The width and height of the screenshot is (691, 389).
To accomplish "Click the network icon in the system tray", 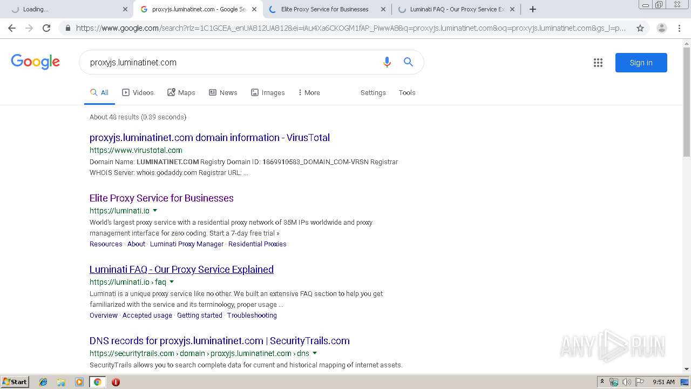I will [614, 382].
